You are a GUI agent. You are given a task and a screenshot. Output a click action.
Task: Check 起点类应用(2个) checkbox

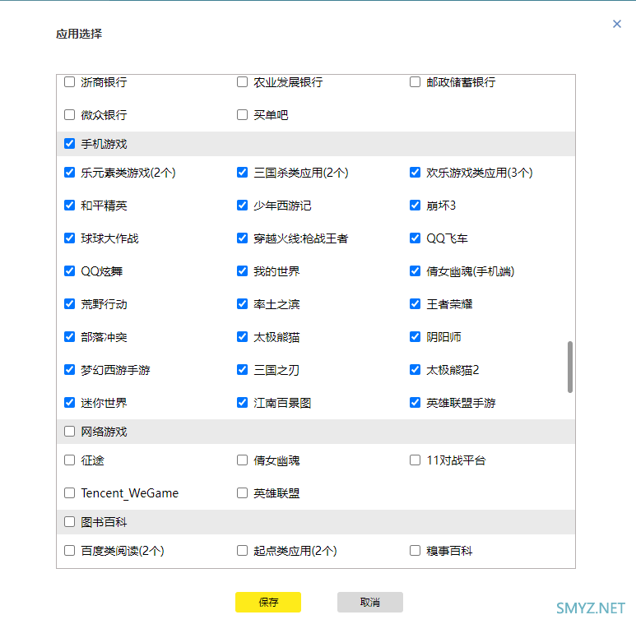242,551
